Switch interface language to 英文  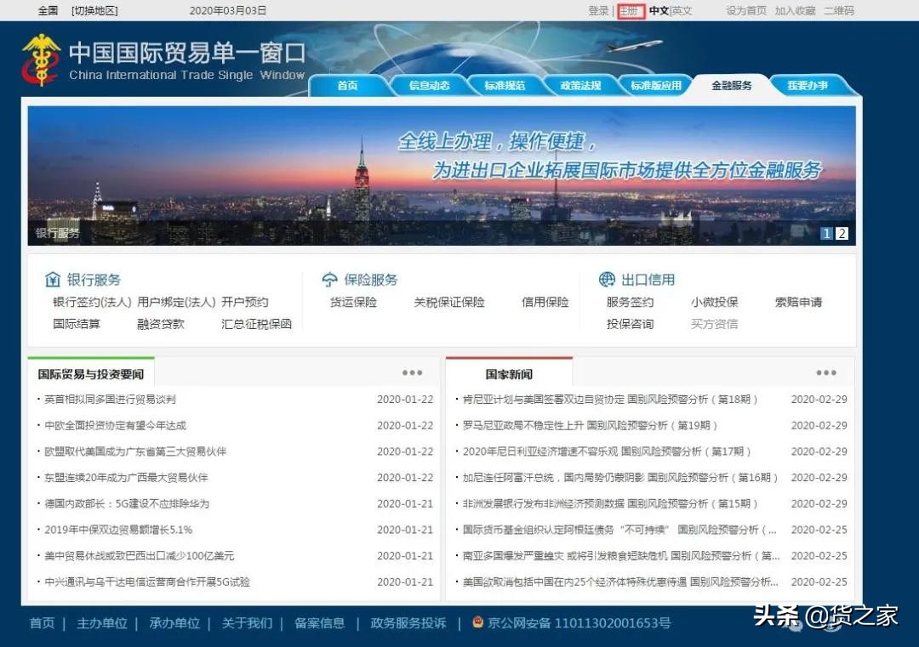click(682, 11)
